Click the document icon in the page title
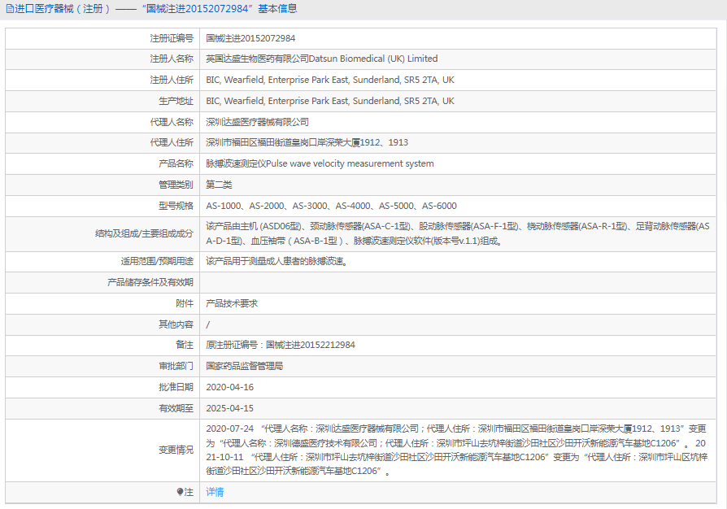The width and height of the screenshot is (727, 509). 10,9
